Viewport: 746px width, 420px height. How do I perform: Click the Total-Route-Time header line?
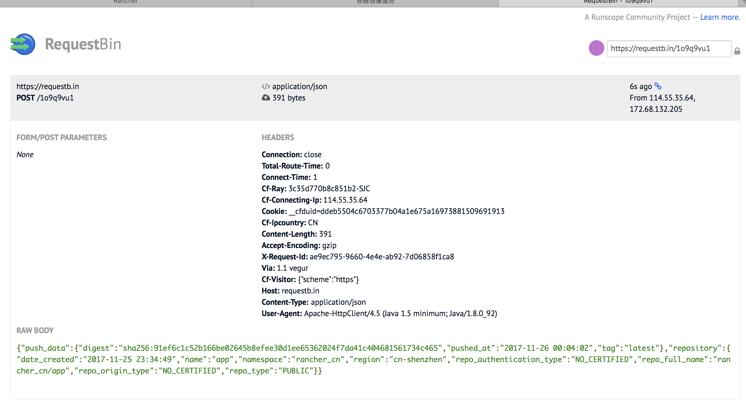(x=295, y=166)
